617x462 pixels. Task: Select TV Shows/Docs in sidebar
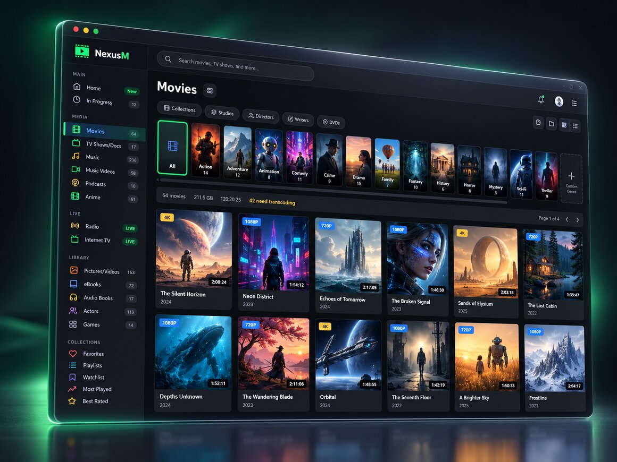tap(104, 144)
